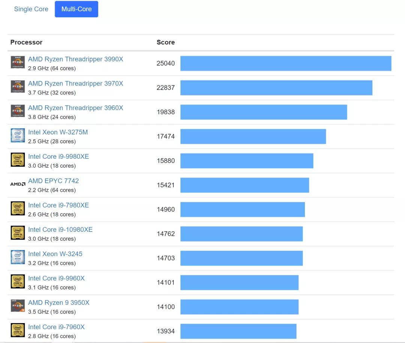The width and height of the screenshot is (405, 343).
Task: Open the Intel Core i9-10980XE link
Action: 60,230
